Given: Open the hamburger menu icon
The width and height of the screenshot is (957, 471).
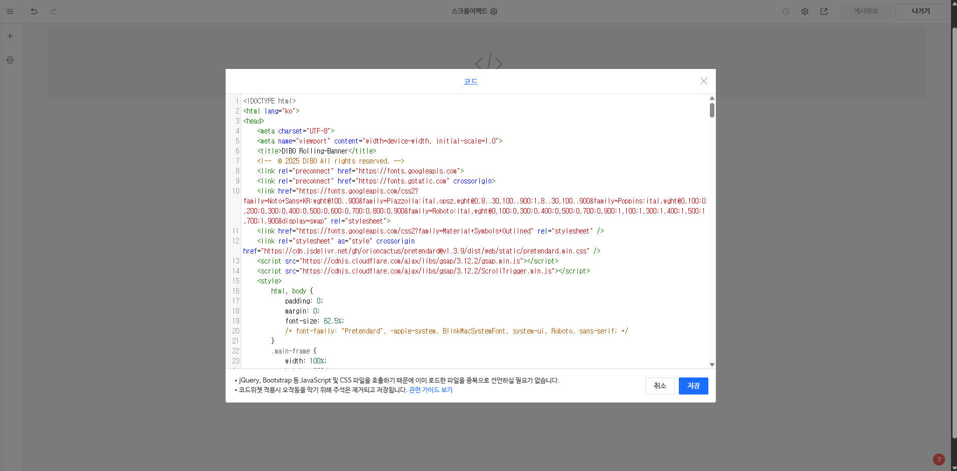Looking at the screenshot, I should coord(10,11).
